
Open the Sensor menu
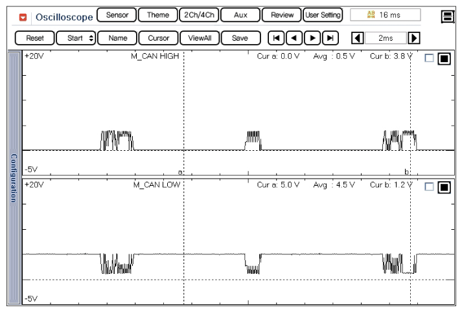[117, 14]
